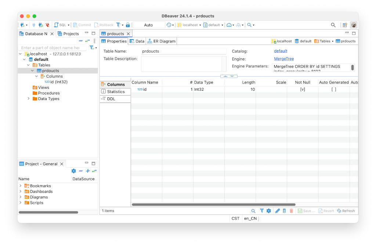Image resolution: width=376 pixels, height=246 pixels.
Task: Click the perspective switcher icon at top right
Action: (345, 25)
